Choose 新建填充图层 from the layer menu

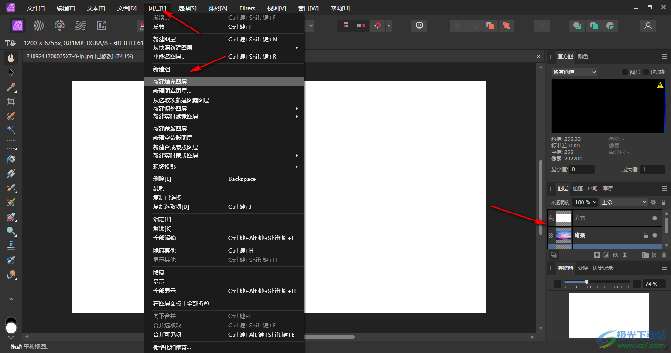170,81
